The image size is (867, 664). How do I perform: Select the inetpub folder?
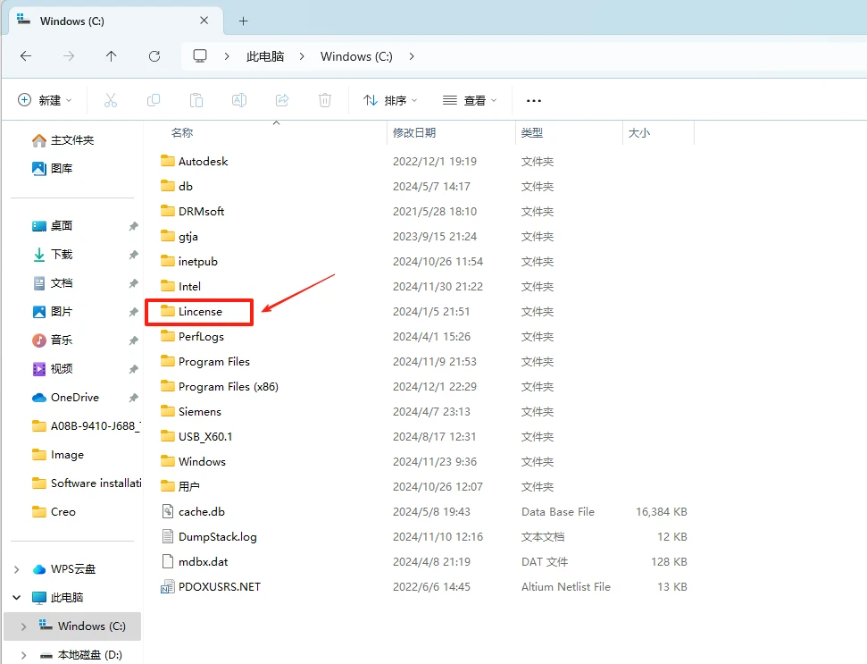(189, 261)
